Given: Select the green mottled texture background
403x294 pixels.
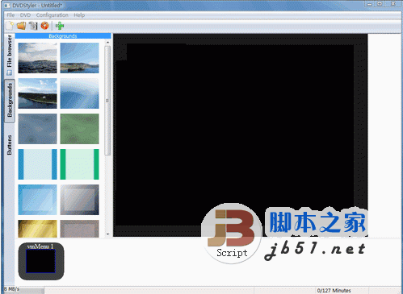Looking at the screenshot, I should pos(79,129).
